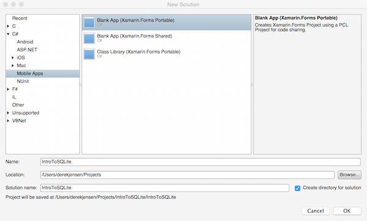This screenshot has height=221, width=367.
Task: Focus the Solution name input field
Action: click(x=165, y=188)
